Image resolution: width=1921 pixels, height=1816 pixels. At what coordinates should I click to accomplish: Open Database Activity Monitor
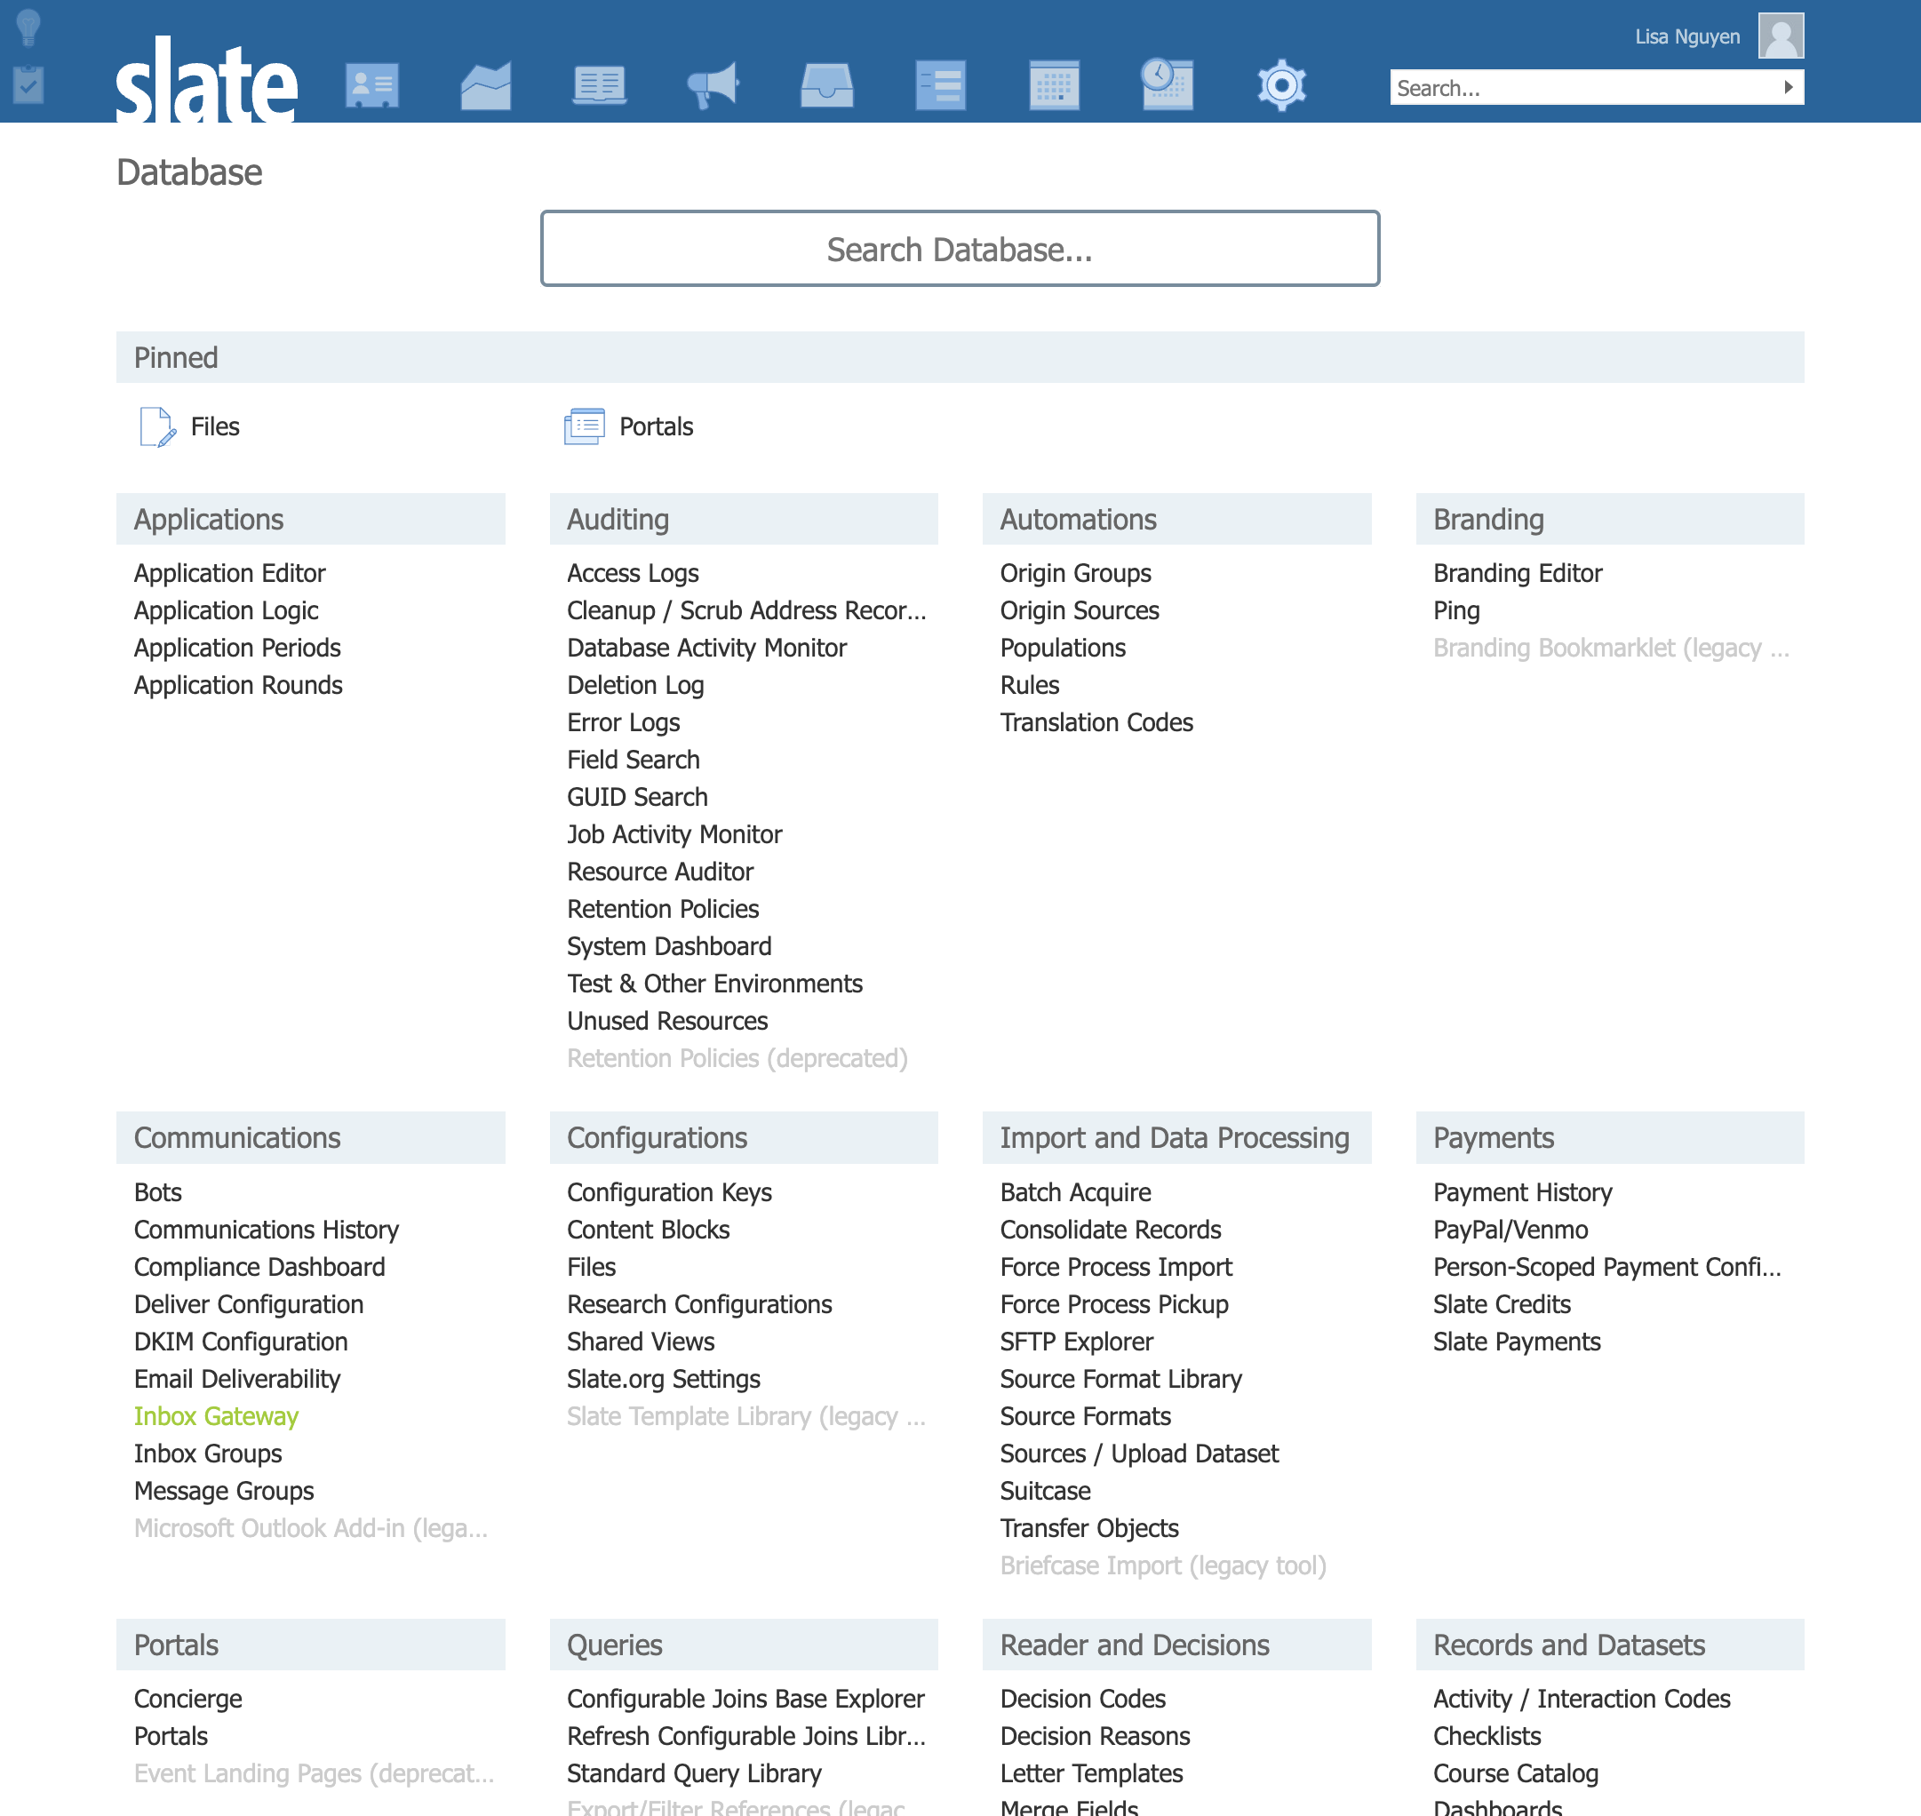coord(705,648)
